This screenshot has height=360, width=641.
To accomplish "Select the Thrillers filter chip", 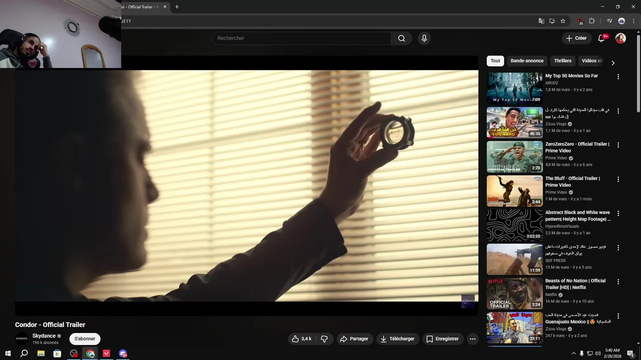I will pyautogui.click(x=562, y=61).
